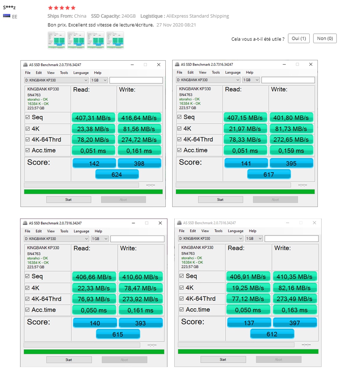Expand the drive dropdown in the score 617 window

pos(208,80)
